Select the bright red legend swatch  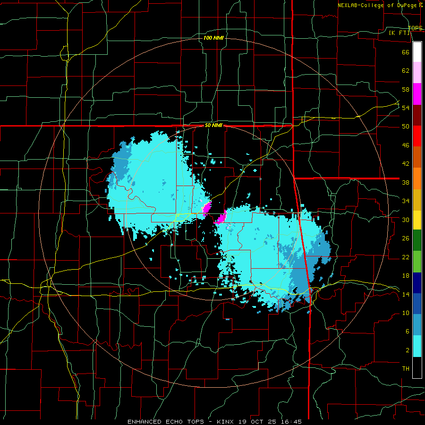click(x=417, y=136)
